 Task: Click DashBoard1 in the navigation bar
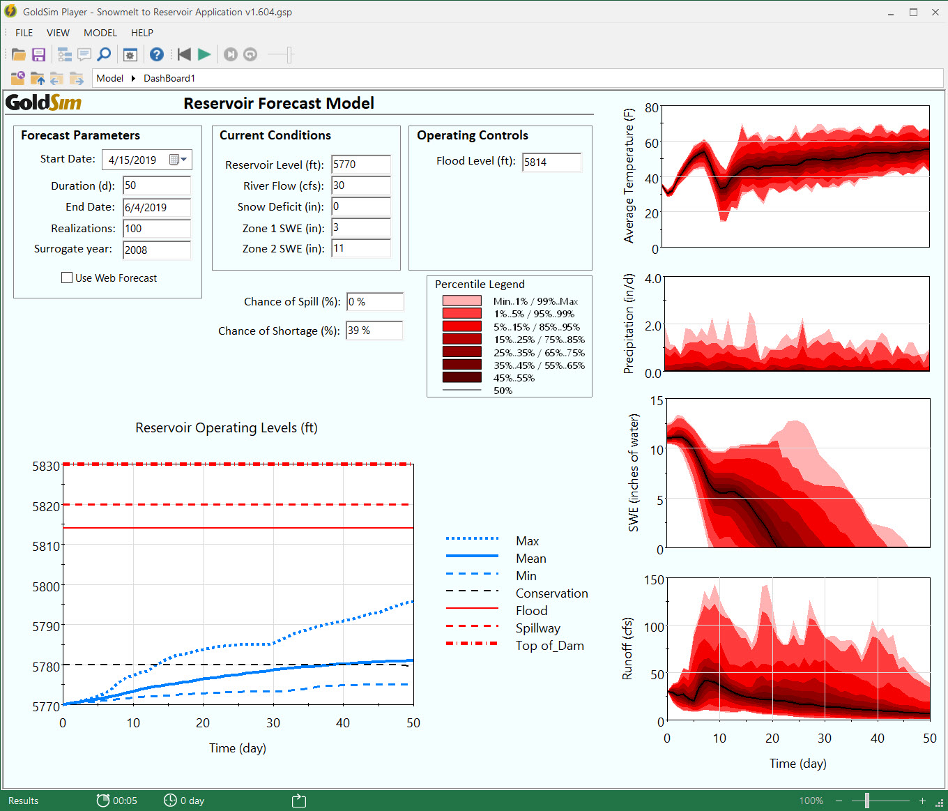[x=169, y=78]
